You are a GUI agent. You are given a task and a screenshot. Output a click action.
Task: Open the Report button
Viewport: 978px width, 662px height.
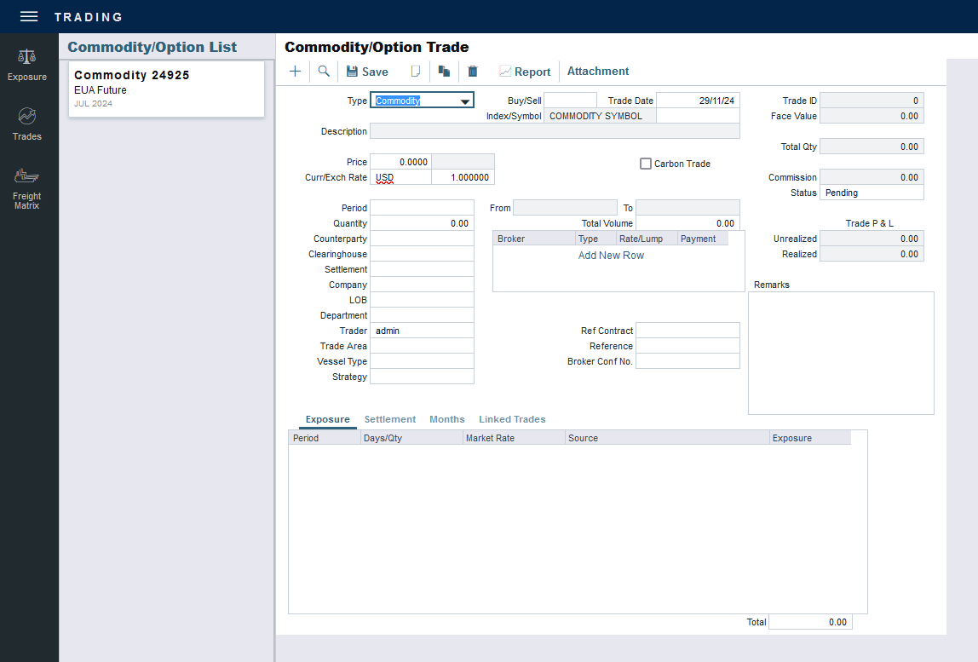(525, 72)
